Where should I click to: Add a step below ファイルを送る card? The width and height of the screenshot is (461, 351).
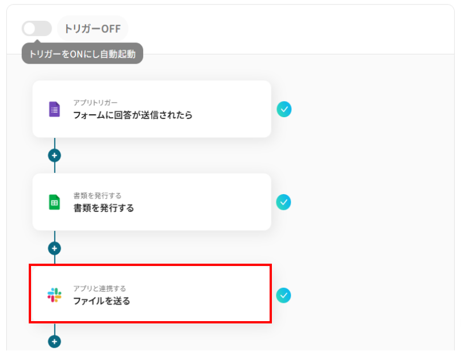tap(55, 341)
